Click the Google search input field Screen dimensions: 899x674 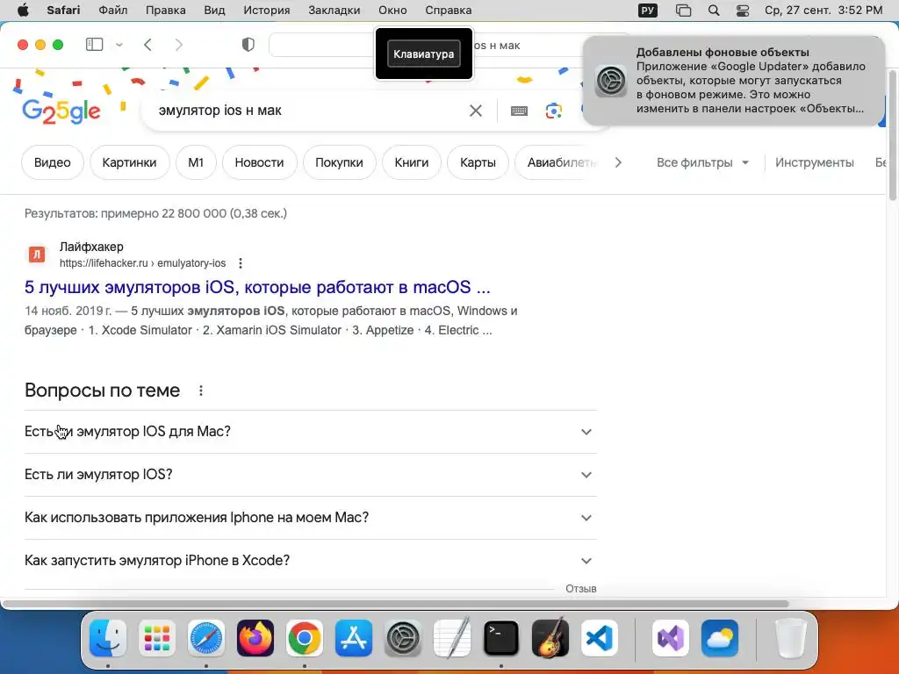(310, 111)
